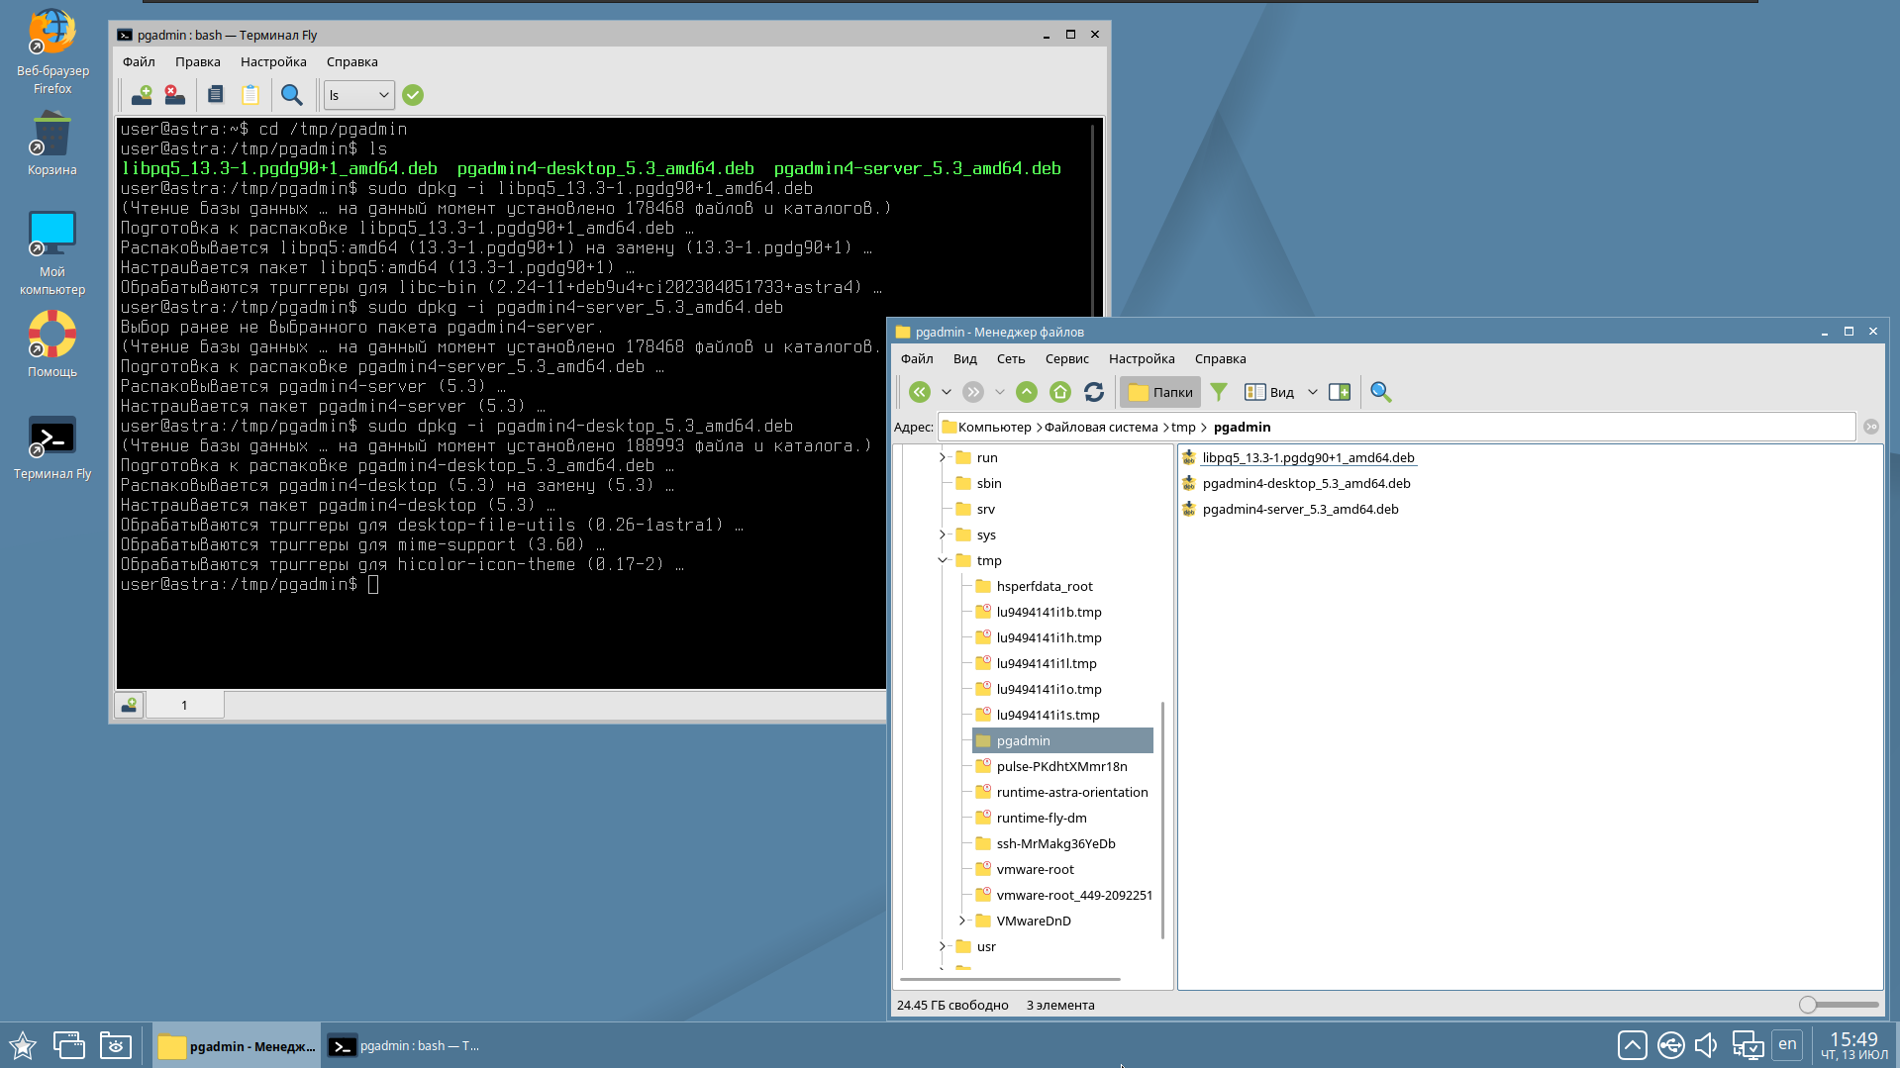
Task: Open the Справка menu in the terminal
Action: pyautogui.click(x=352, y=61)
